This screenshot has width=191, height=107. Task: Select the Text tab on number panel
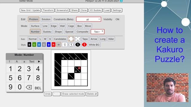click(32, 62)
